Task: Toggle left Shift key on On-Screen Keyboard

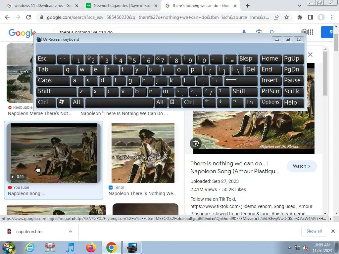Action: [57, 92]
